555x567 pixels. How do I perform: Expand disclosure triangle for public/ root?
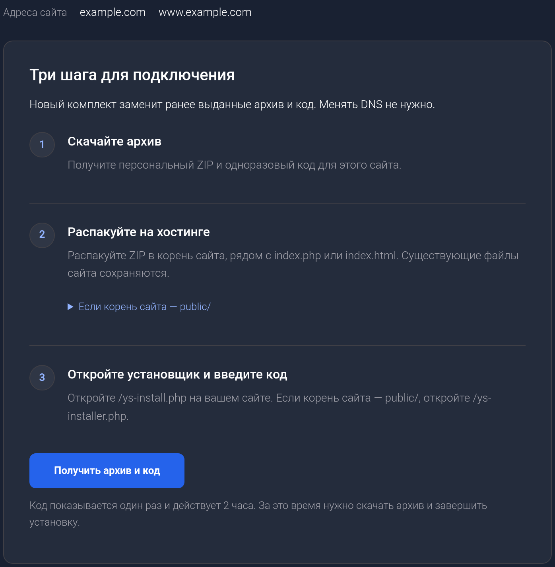tap(70, 307)
